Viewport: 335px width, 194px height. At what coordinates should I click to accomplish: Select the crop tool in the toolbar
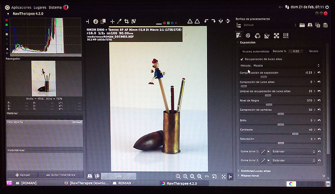coord(126,21)
